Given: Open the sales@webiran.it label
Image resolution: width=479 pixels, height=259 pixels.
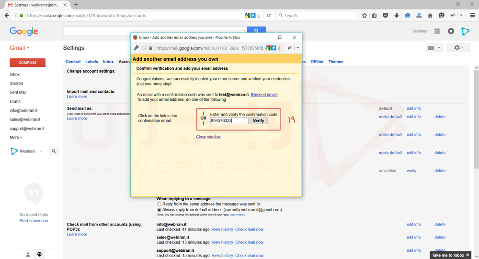Looking at the screenshot, I should (x=25, y=119).
